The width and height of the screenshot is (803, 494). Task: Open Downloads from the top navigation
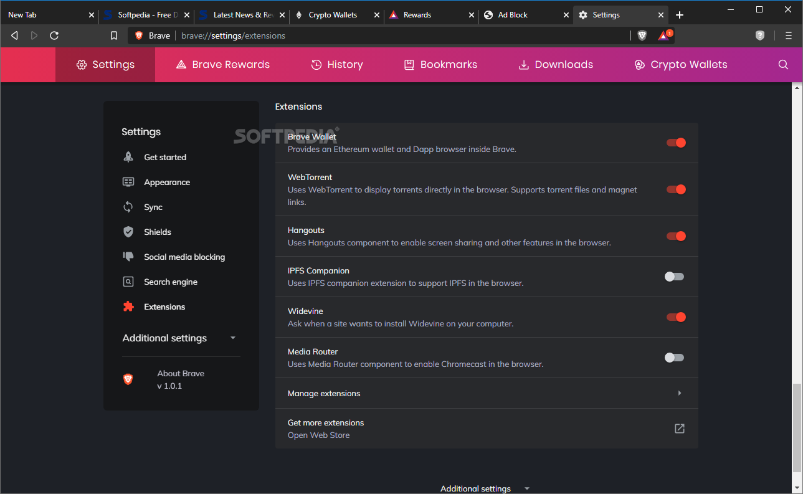pos(556,64)
